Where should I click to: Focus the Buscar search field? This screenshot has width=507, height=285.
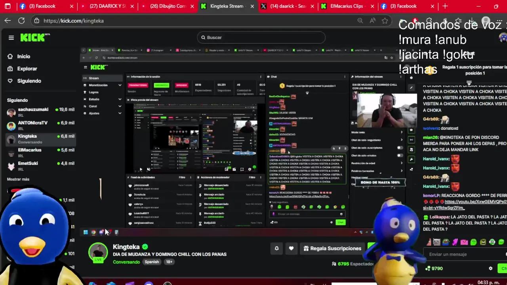click(x=261, y=38)
